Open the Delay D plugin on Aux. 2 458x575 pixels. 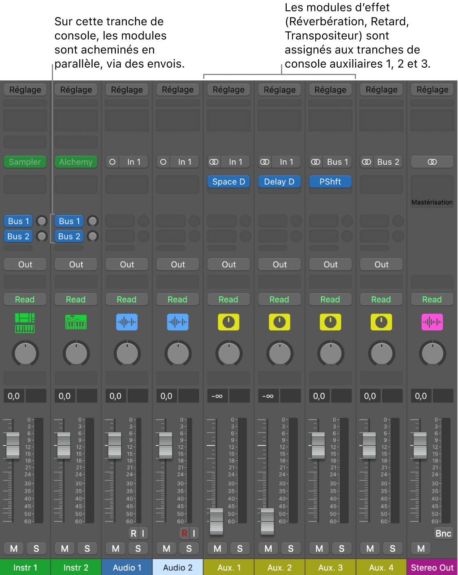click(x=279, y=181)
